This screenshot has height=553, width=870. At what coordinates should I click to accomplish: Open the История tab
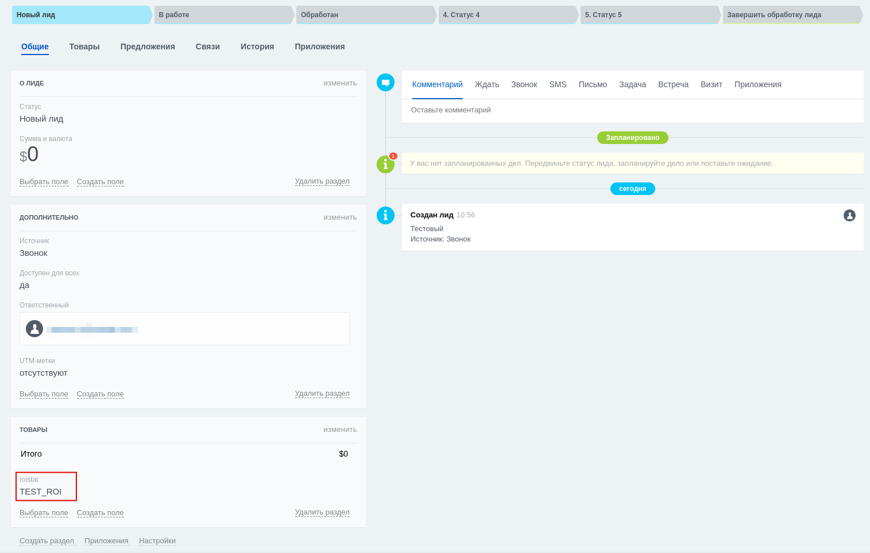[x=257, y=46]
